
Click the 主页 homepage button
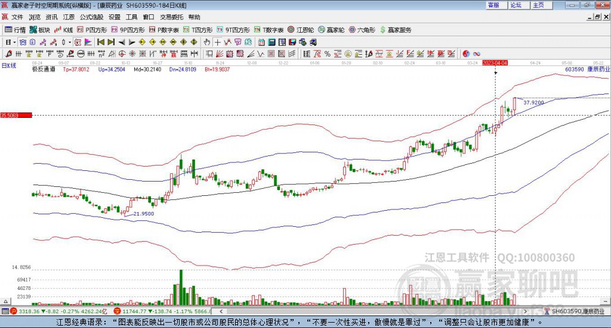coord(541,5)
